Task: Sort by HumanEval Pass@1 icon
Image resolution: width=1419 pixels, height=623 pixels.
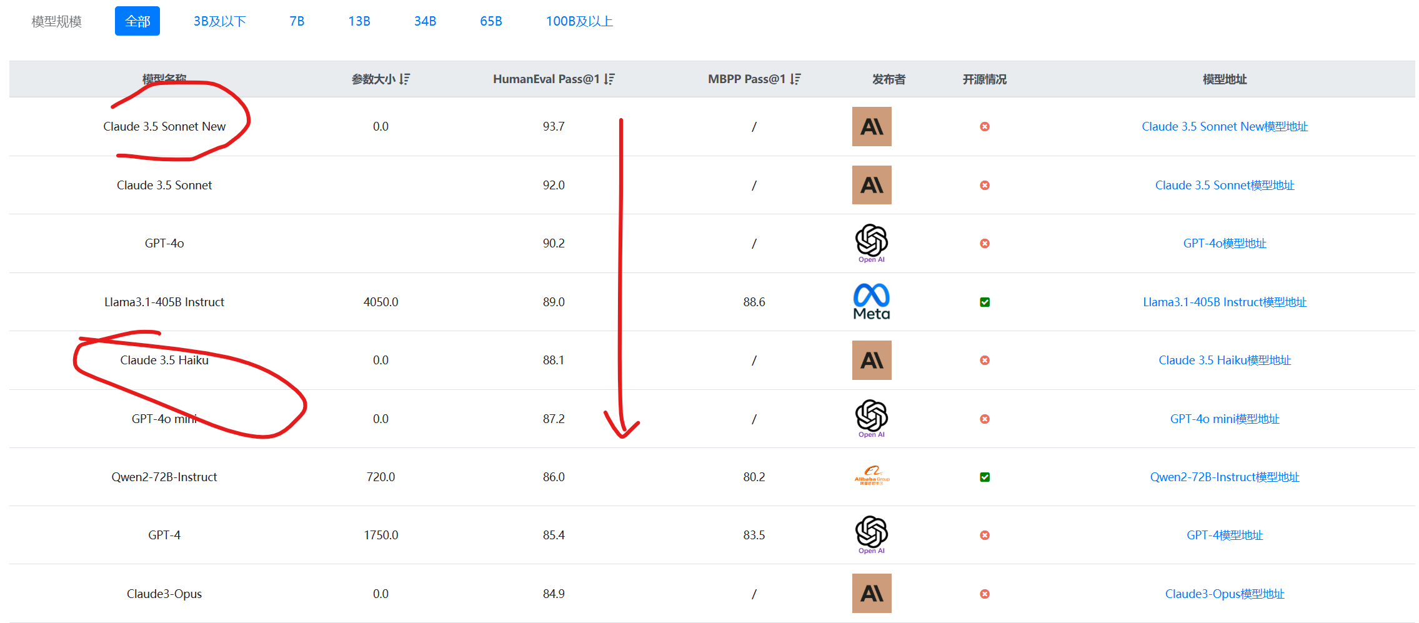Action: click(x=609, y=79)
